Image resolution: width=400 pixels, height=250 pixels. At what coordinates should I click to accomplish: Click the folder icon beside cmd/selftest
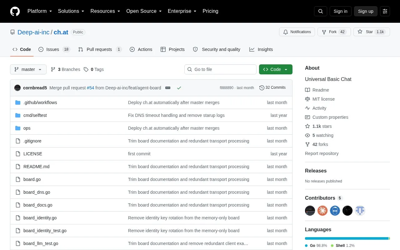tap(18, 115)
